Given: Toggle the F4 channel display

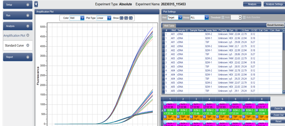Looking at the screenshot, I should [131, 18].
